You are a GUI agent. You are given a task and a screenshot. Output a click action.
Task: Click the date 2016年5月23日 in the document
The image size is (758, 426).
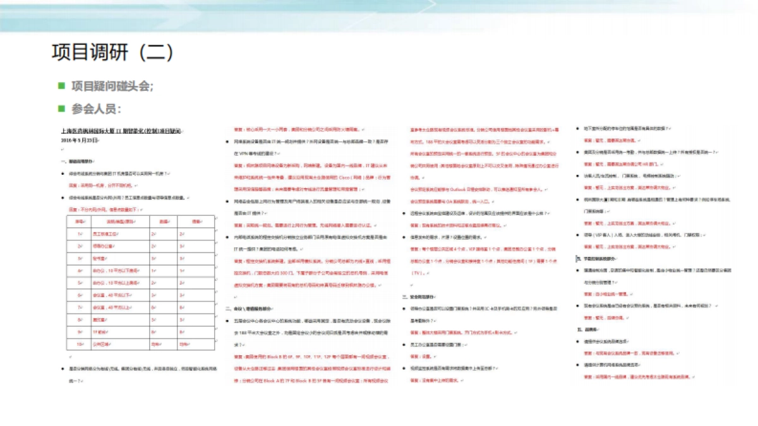pos(80,139)
